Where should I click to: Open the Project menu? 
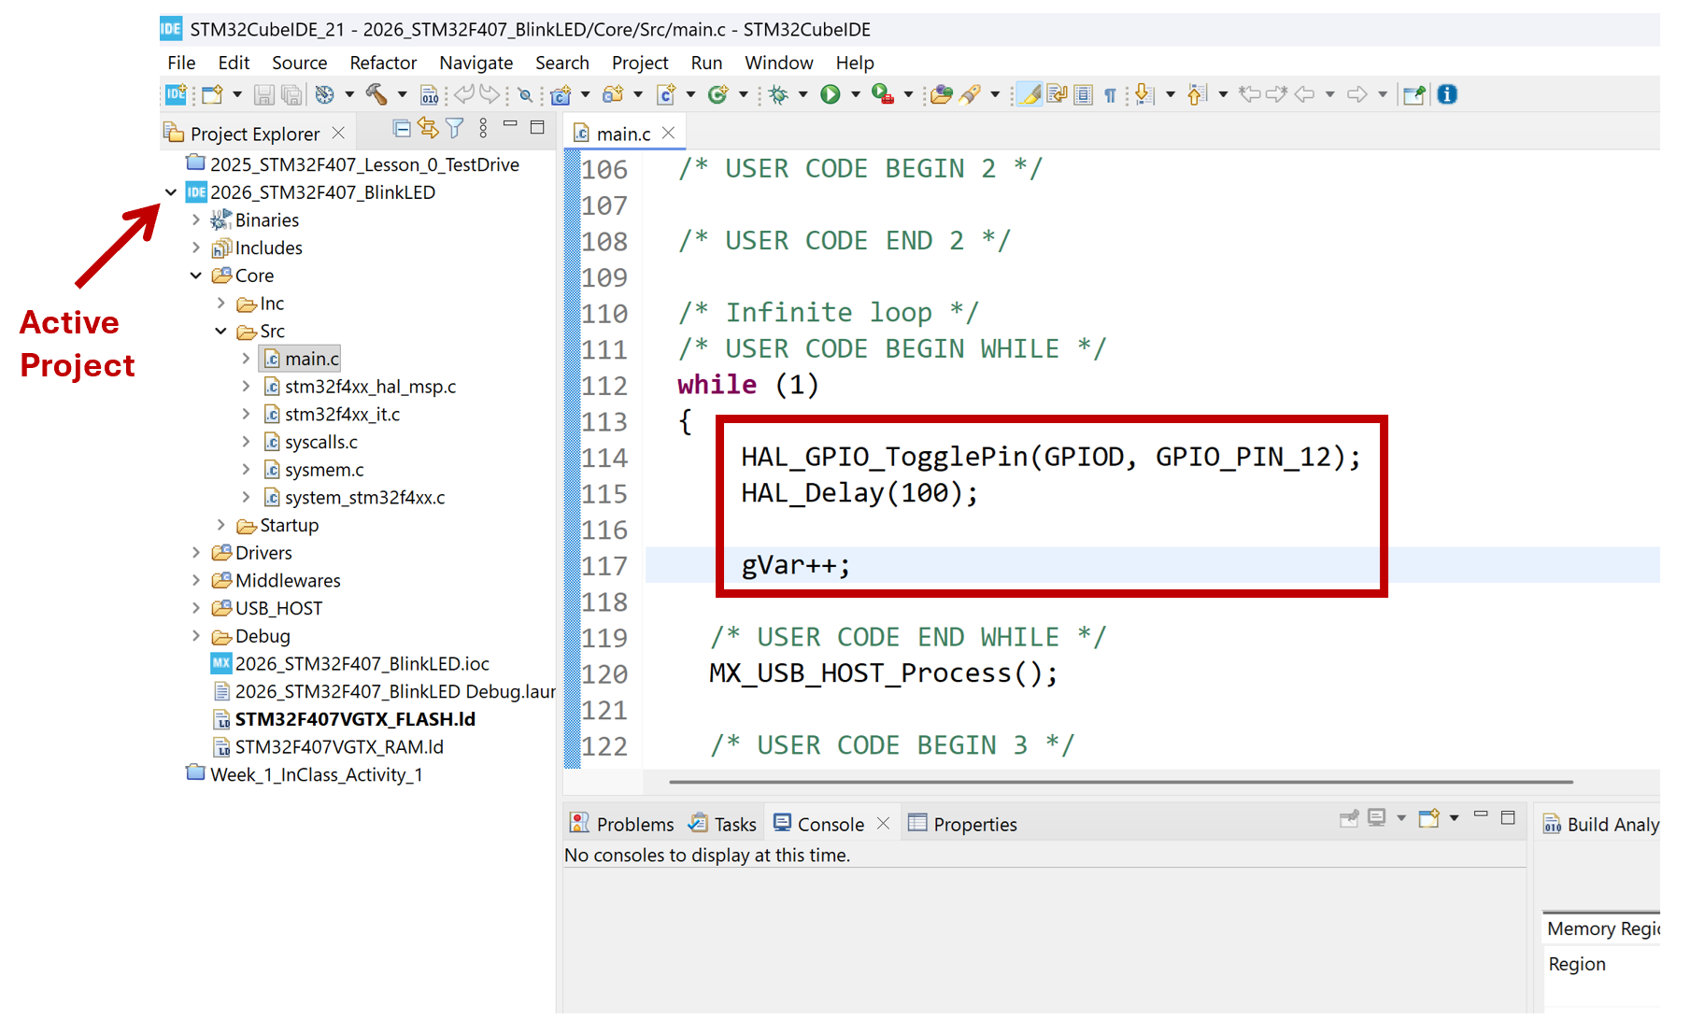tap(640, 63)
